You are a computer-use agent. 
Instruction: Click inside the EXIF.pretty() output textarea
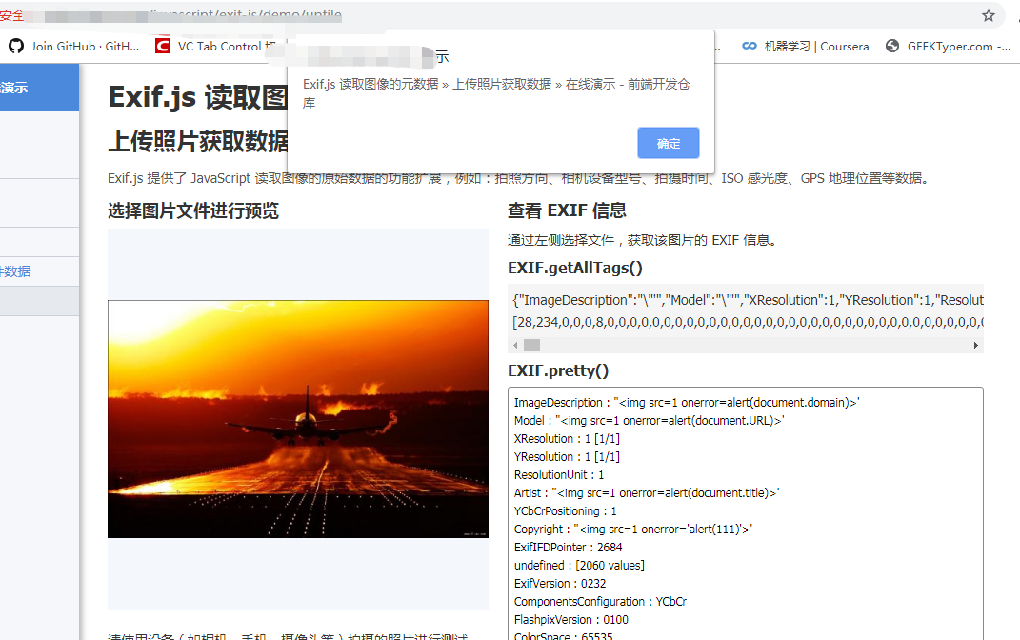tap(746, 513)
